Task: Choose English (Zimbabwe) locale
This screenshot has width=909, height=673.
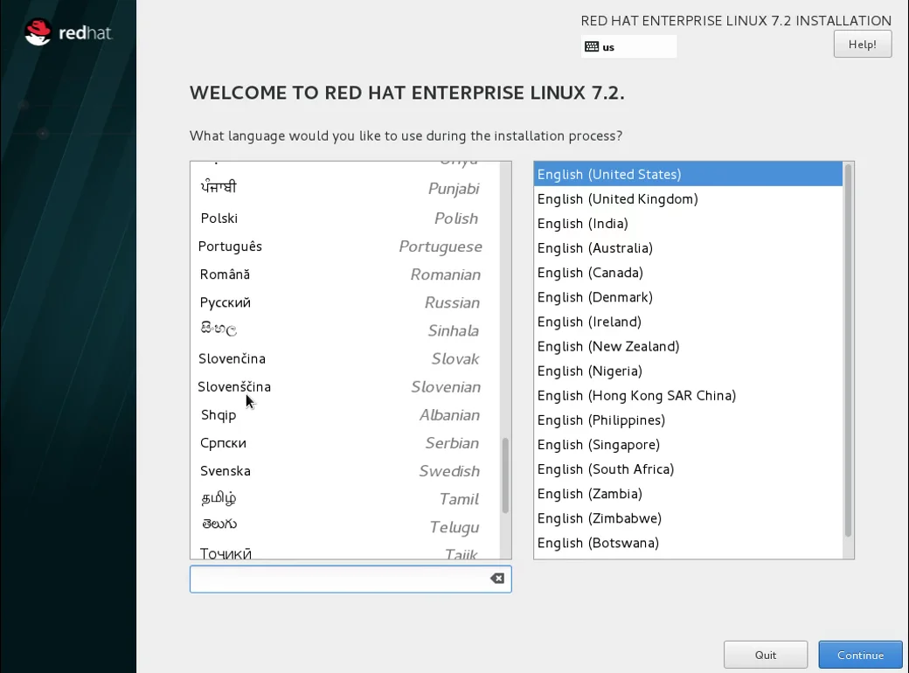Action: [688, 518]
